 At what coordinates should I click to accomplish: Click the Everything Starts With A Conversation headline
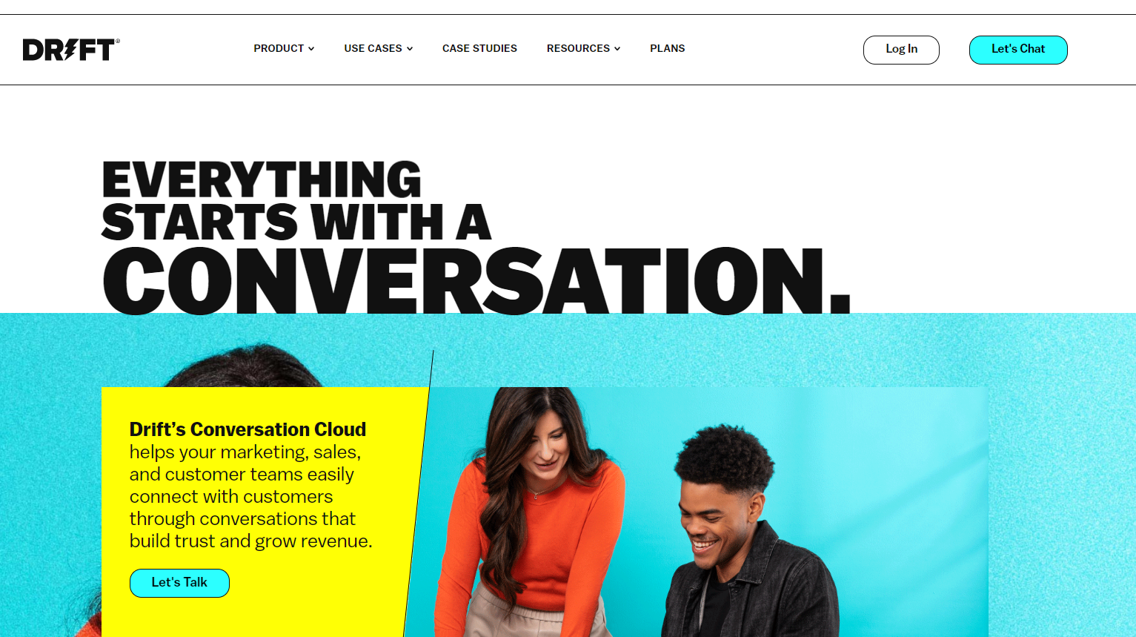pos(476,237)
